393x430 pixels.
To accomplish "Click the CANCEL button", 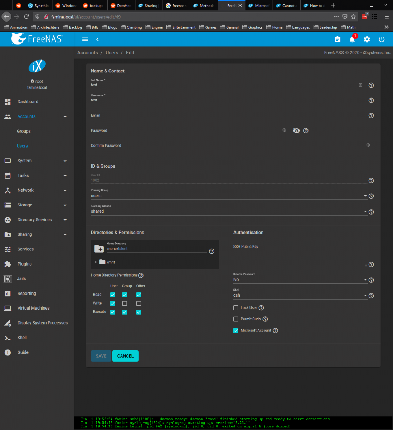I will pyautogui.click(x=125, y=356).
